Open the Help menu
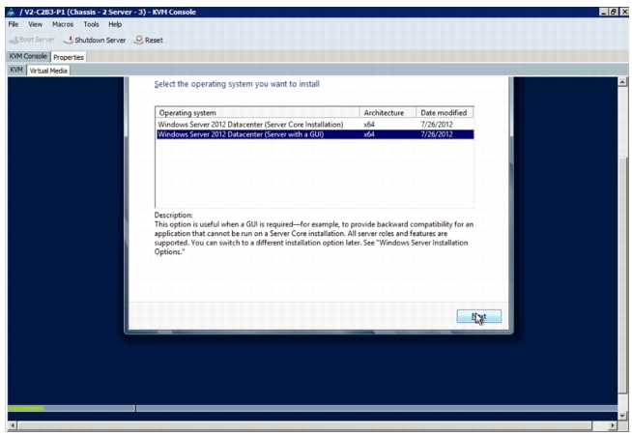The image size is (632, 436). pyautogui.click(x=115, y=24)
